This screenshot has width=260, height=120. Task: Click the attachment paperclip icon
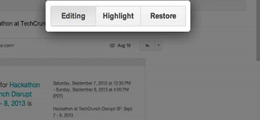[112, 45]
